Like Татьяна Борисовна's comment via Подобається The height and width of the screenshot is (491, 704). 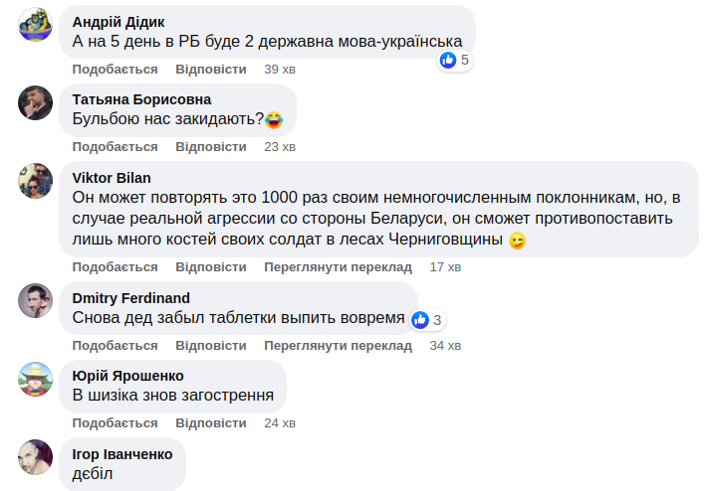tap(115, 146)
